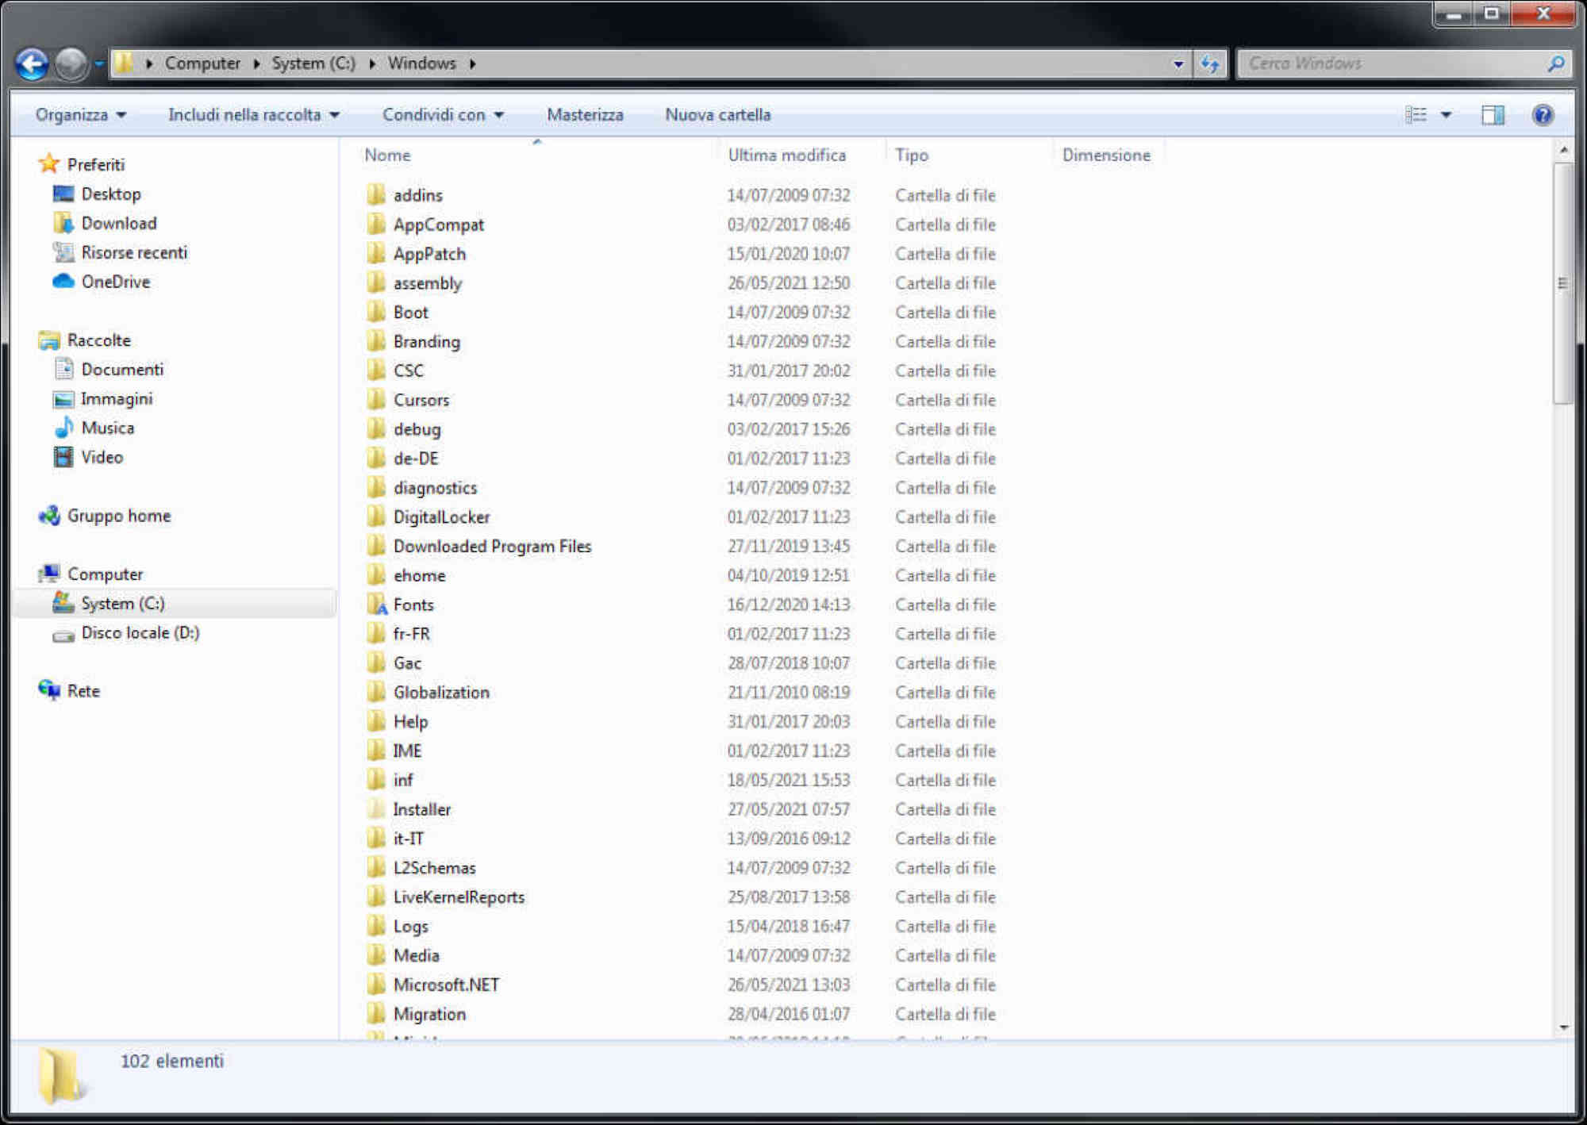Click Nuova cartella button
This screenshot has width=1587, height=1125.
click(x=717, y=115)
